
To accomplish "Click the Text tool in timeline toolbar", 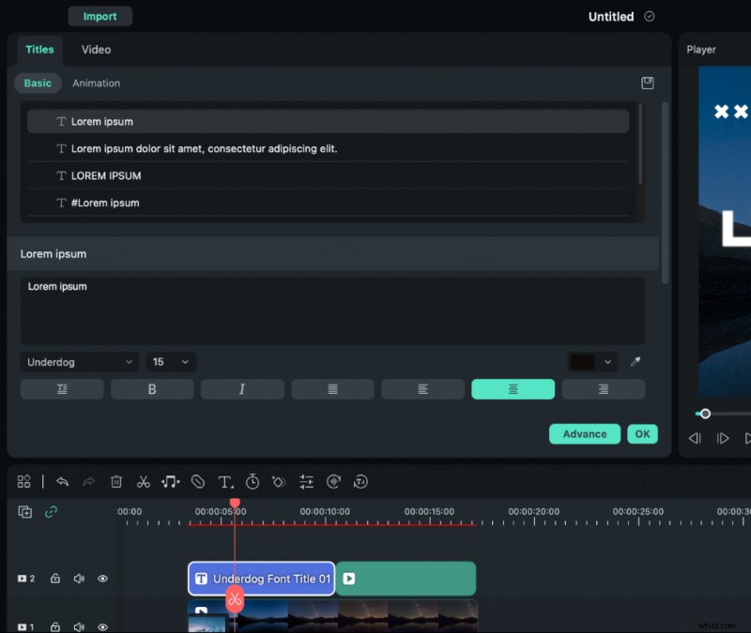I will coord(225,481).
